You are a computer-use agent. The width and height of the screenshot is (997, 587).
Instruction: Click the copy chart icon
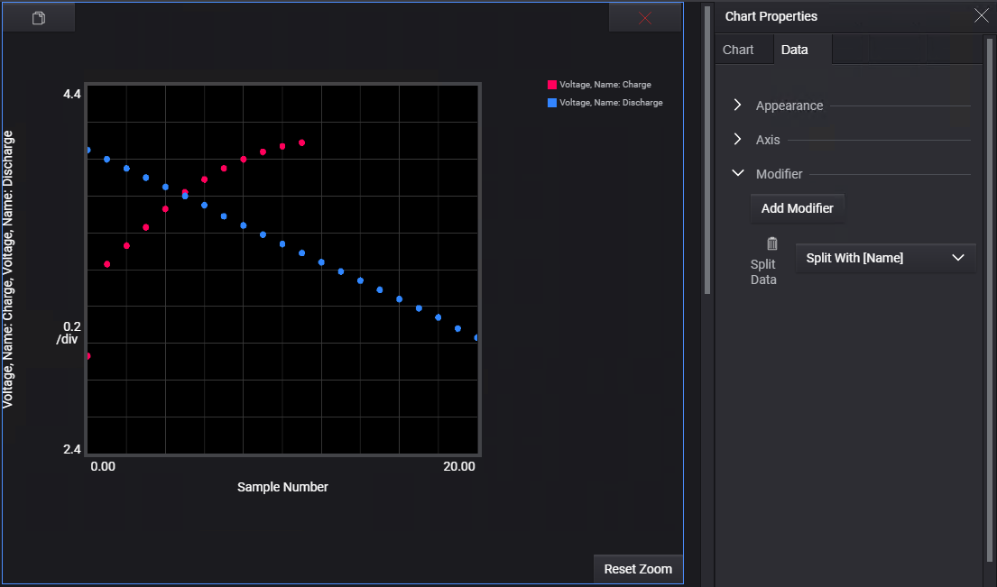39,18
